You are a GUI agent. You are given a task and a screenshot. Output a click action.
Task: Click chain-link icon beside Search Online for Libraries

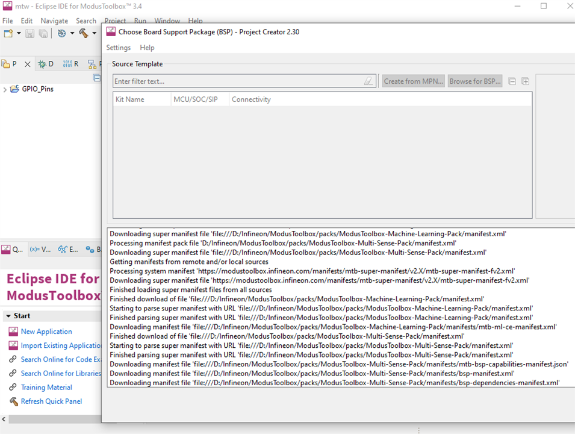click(13, 373)
